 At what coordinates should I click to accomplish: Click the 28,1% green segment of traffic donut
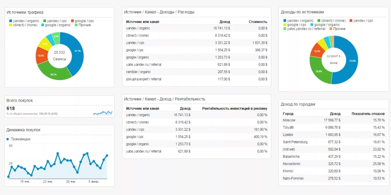point(53,74)
